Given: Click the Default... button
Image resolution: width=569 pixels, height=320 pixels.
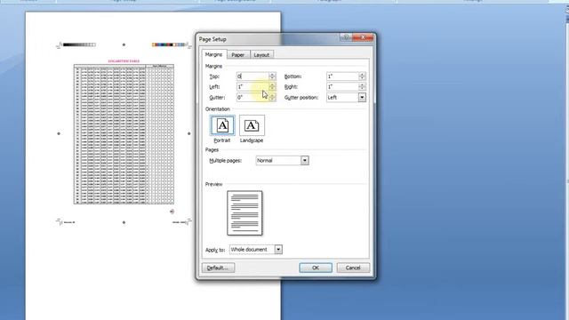Looking at the screenshot, I should pyautogui.click(x=218, y=268).
